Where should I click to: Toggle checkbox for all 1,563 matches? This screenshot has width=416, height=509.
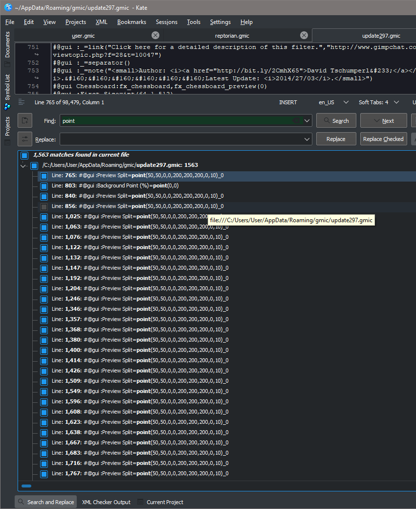point(24,155)
